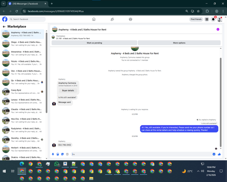Click the Mark as pending button
The image size is (227, 182).
pyautogui.click(x=94, y=43)
